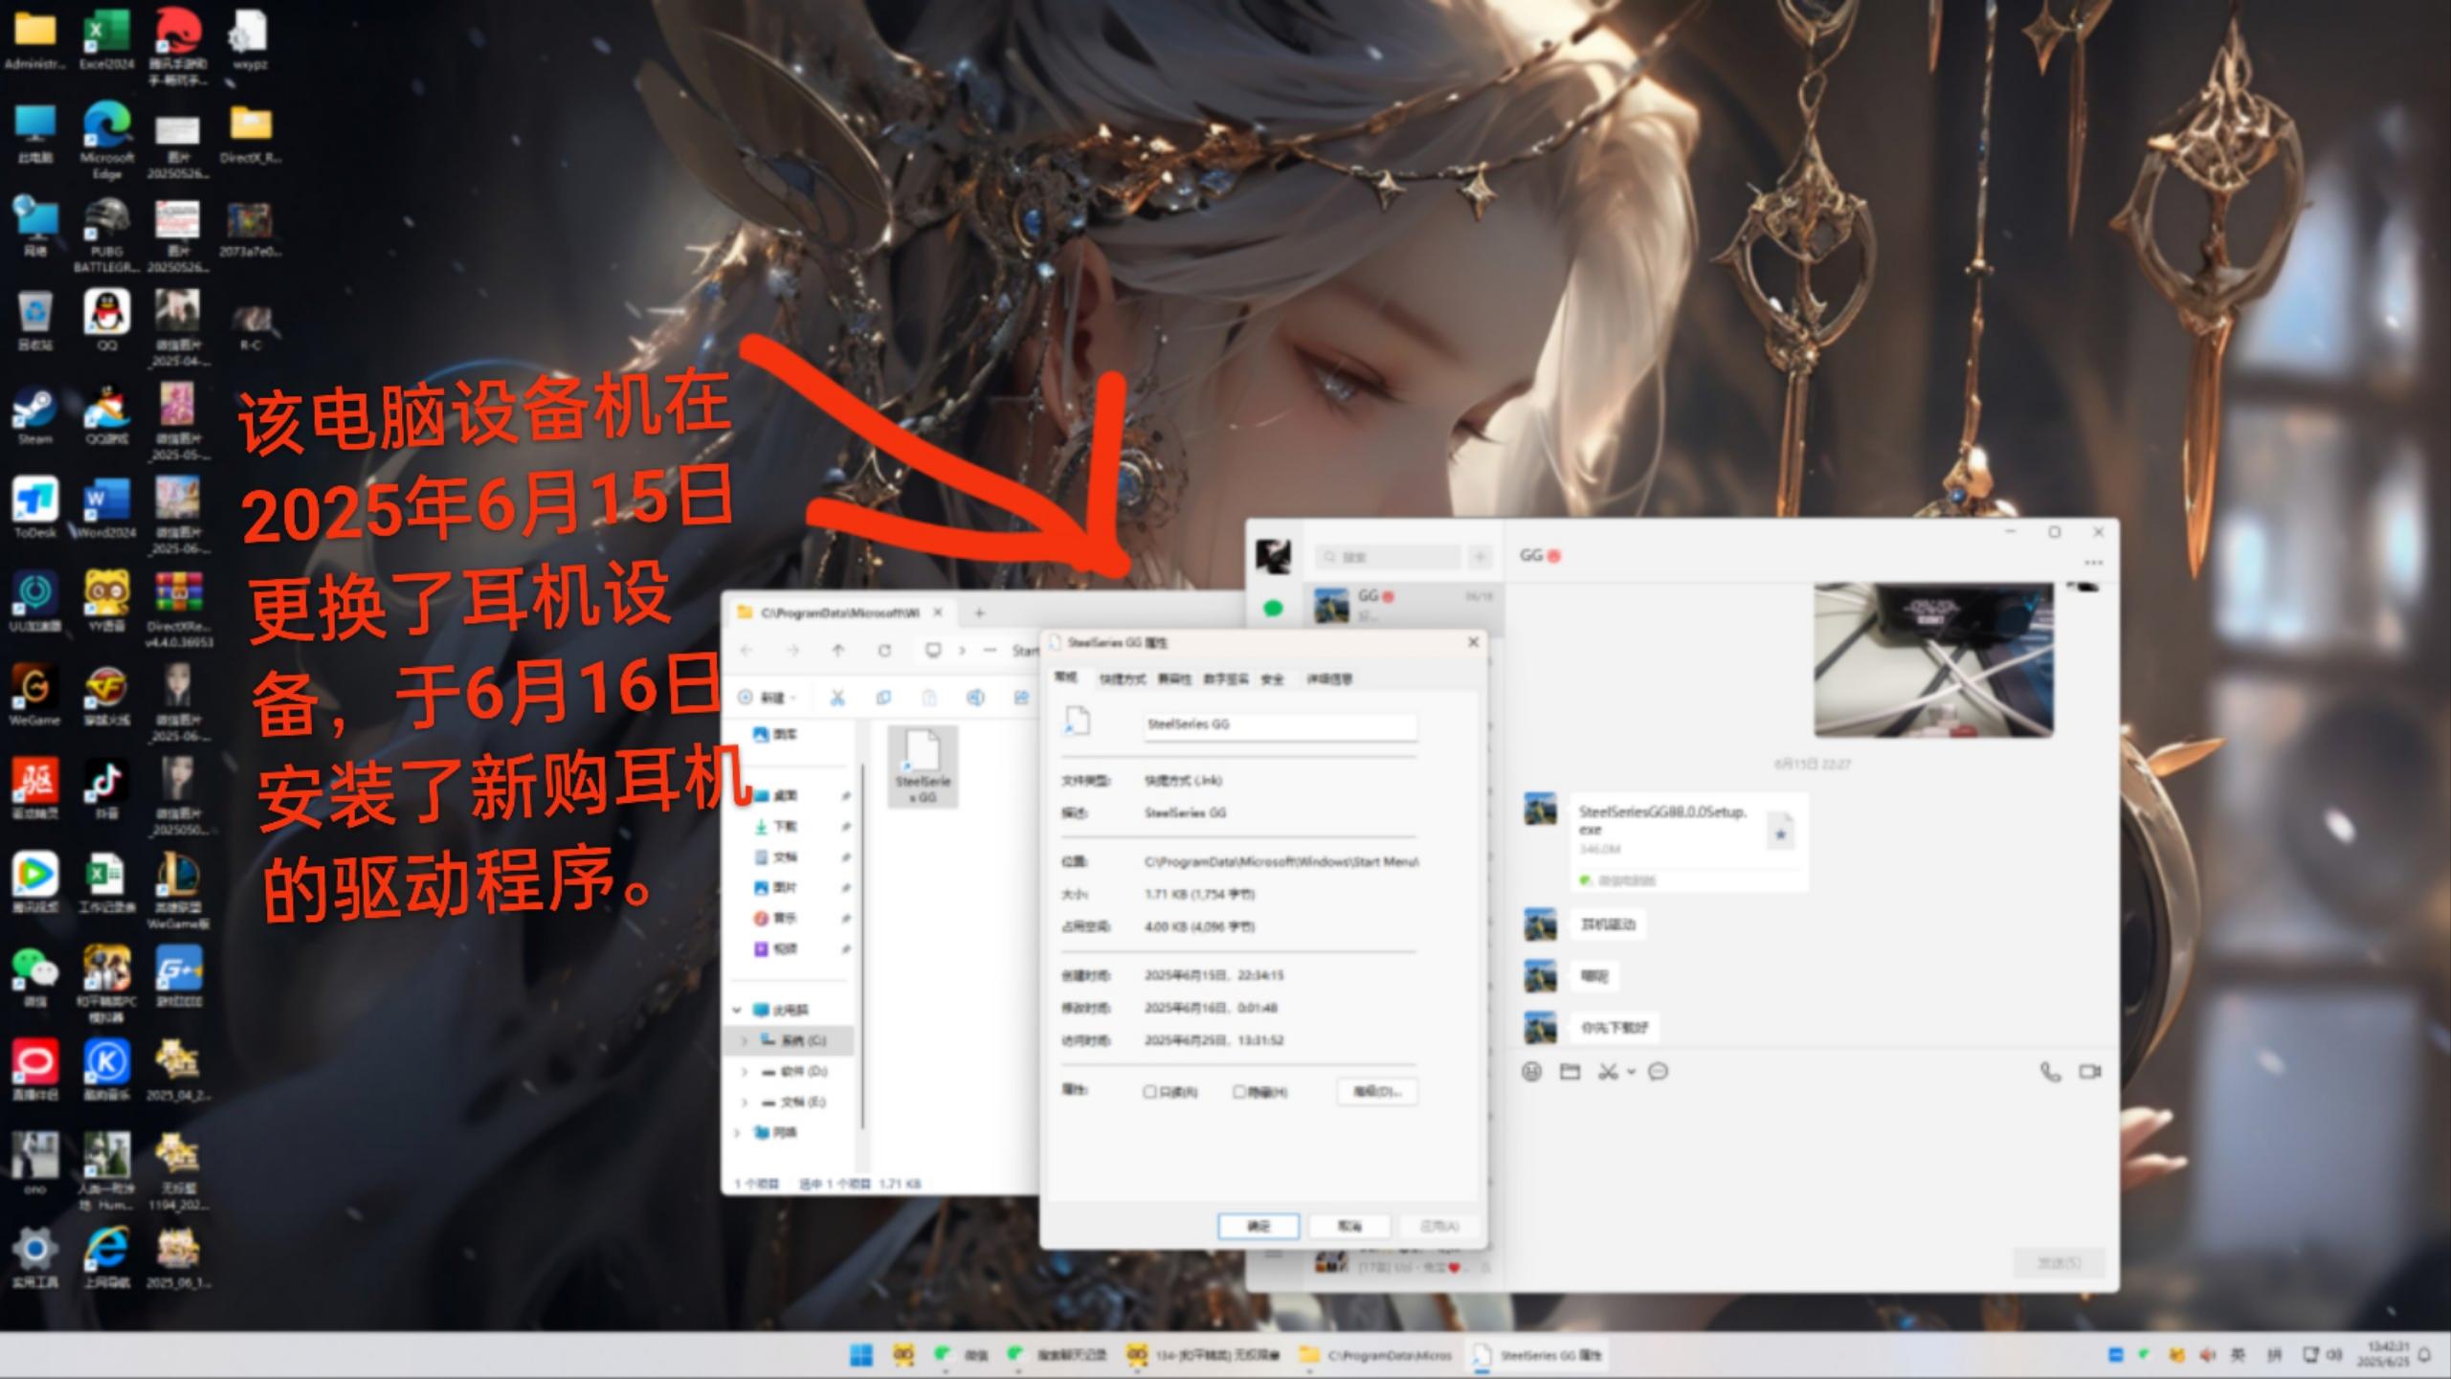Collapse the This PC tree node

coord(737,1010)
